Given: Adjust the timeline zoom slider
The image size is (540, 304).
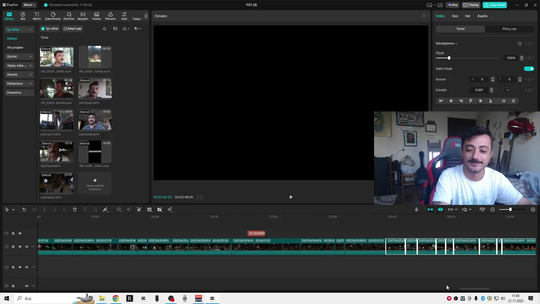Looking at the screenshot, I should [510, 209].
